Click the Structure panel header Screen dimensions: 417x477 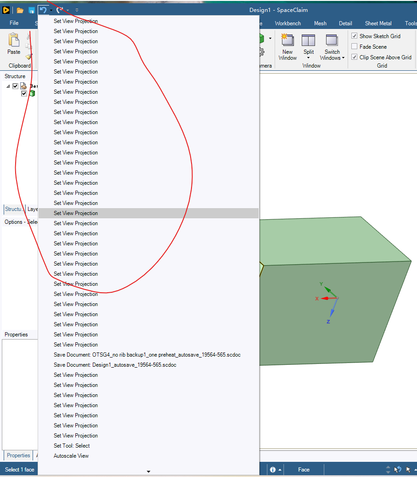click(15, 76)
